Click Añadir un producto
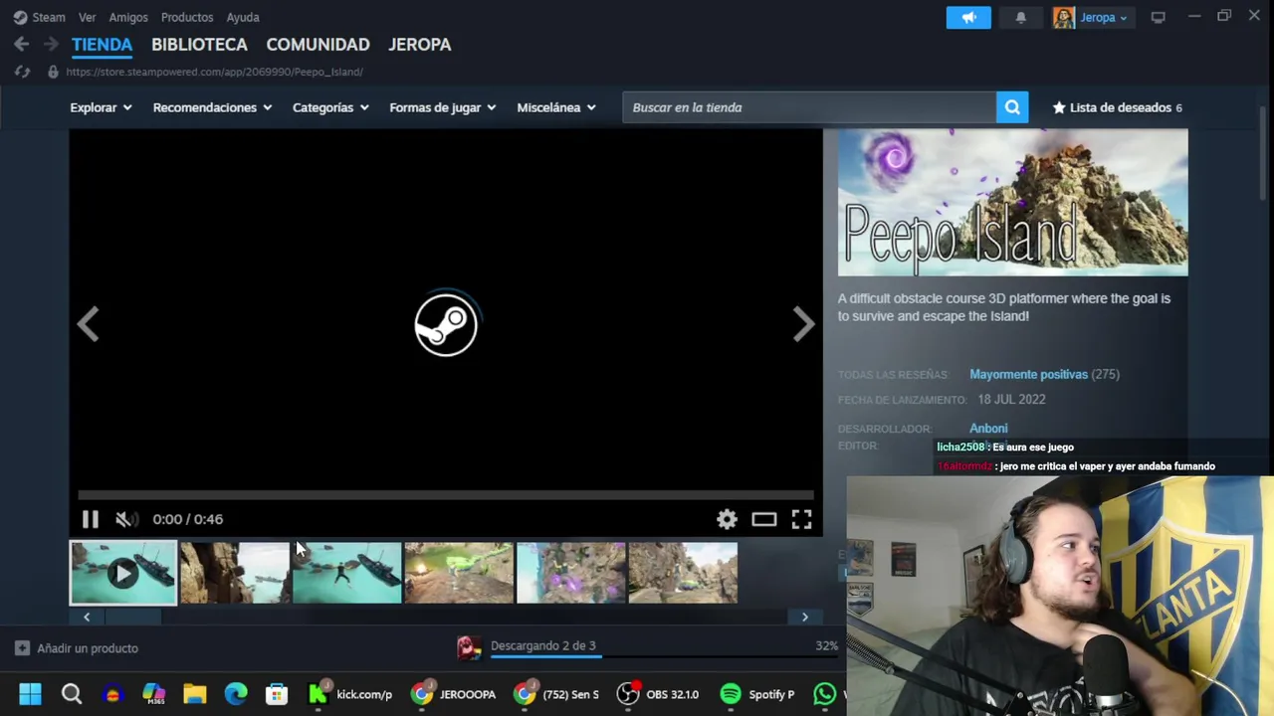 click(x=77, y=648)
